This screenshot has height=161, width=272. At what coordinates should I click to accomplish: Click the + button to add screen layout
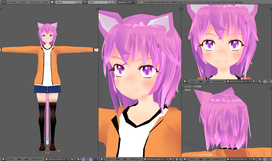77,2
